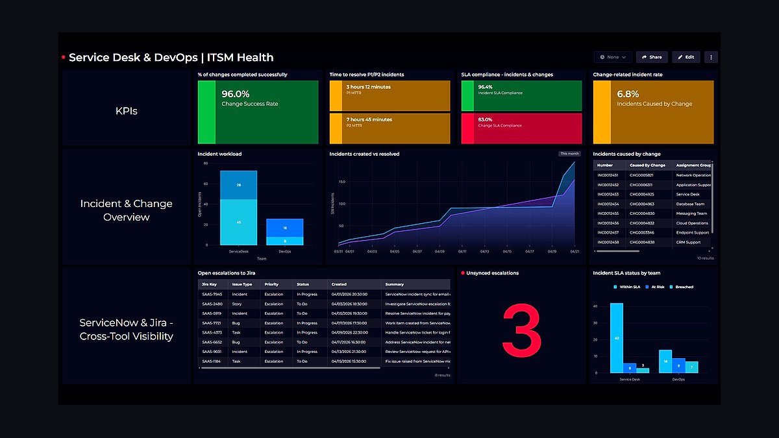Click the Incidents created vs resolved chart title

364,154
